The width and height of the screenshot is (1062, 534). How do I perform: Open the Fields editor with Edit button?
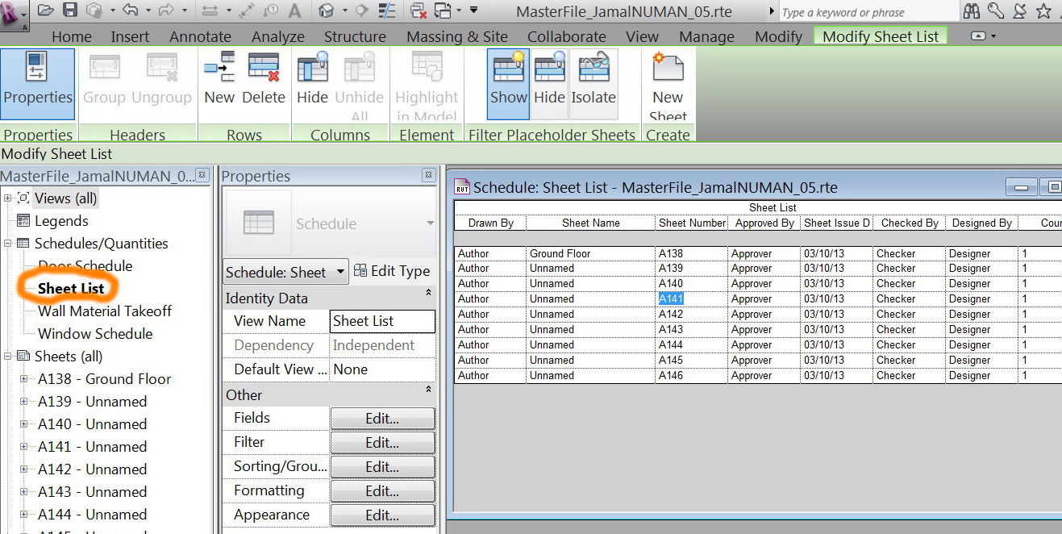(382, 418)
